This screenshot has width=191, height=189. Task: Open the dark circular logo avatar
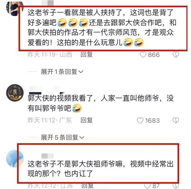click(15, 93)
